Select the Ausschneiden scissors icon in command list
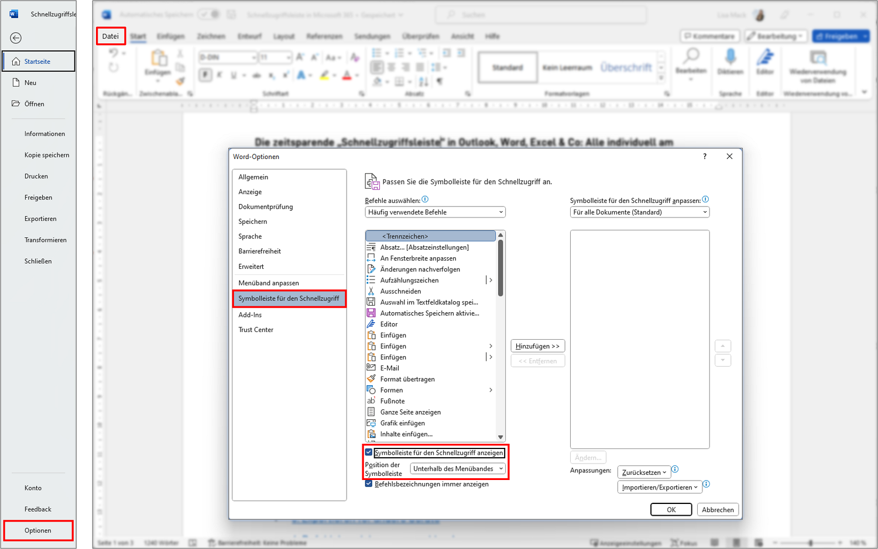This screenshot has height=549, width=878. tap(371, 291)
